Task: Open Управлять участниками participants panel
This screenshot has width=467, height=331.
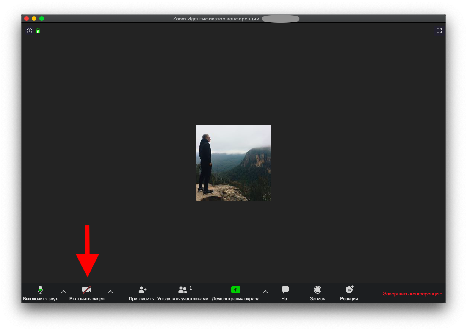Action: (x=183, y=293)
